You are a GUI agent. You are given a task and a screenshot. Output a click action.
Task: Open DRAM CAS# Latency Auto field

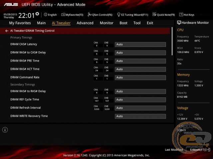click(x=140, y=44)
